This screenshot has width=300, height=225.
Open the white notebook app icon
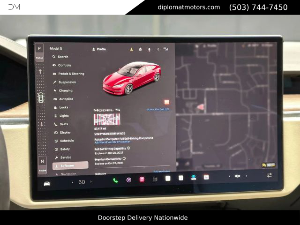coord(181,178)
